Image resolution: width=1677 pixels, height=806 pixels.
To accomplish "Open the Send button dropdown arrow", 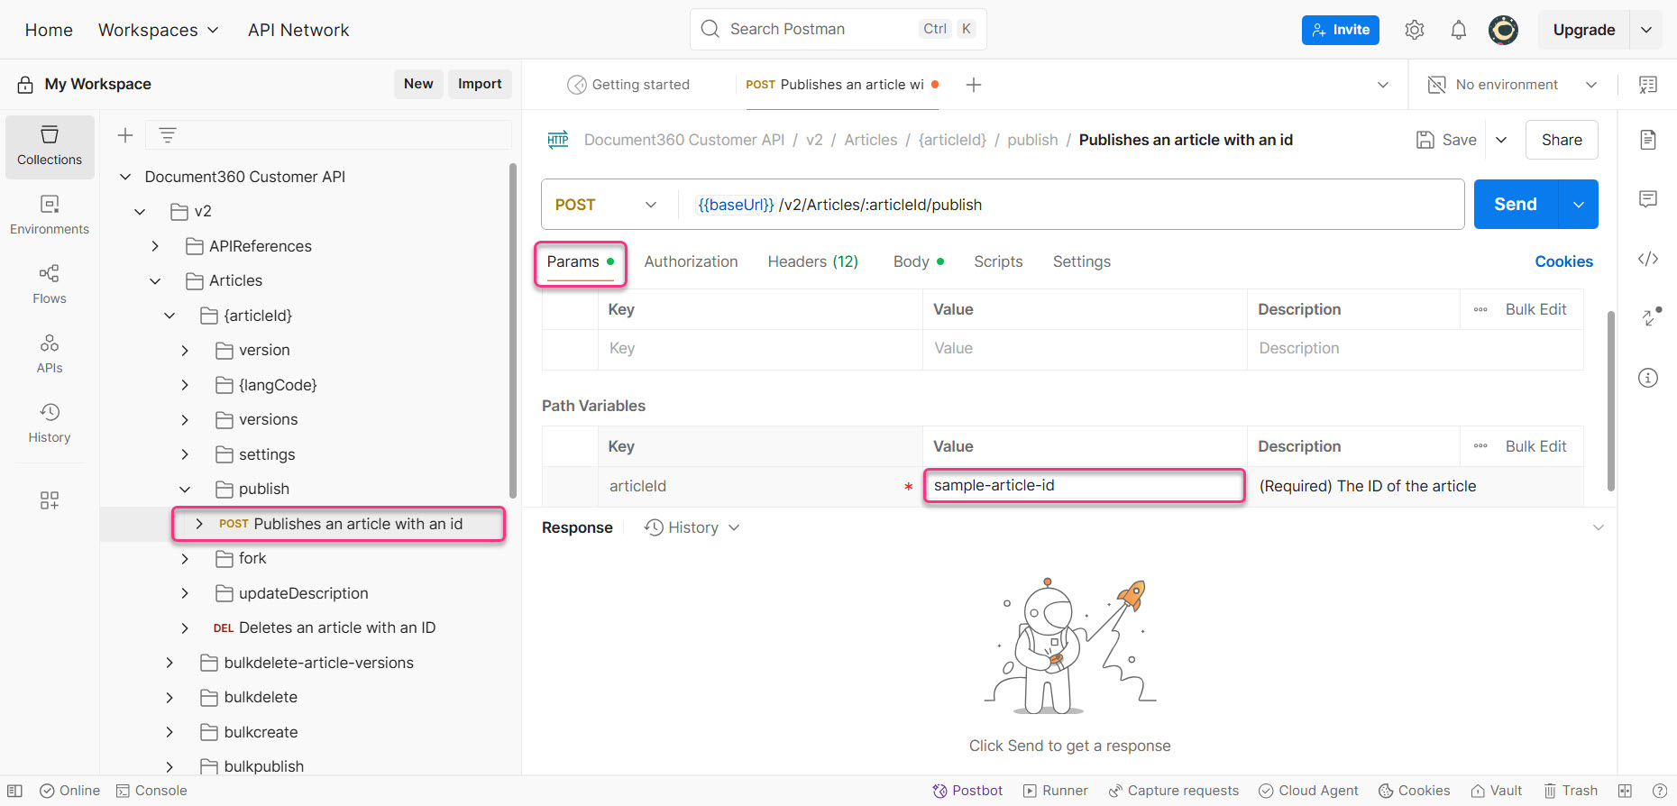I will (1579, 205).
